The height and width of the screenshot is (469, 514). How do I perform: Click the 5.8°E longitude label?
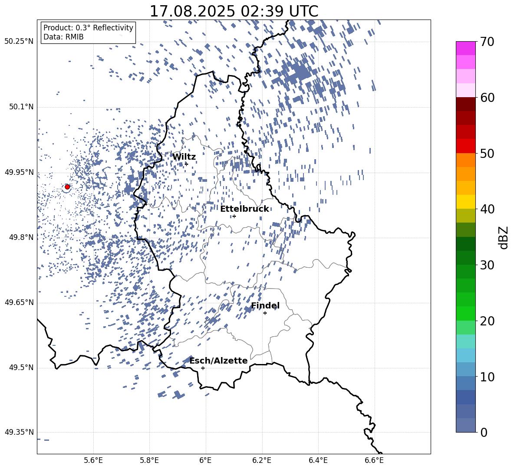tap(149, 460)
